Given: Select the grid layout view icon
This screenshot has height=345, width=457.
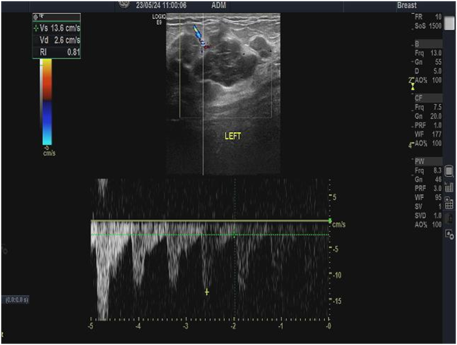Looking at the screenshot, I should pyautogui.click(x=449, y=203).
